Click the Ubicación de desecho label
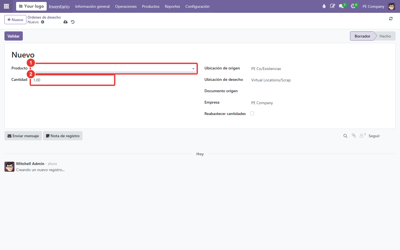The width and height of the screenshot is (400, 250). click(224, 79)
